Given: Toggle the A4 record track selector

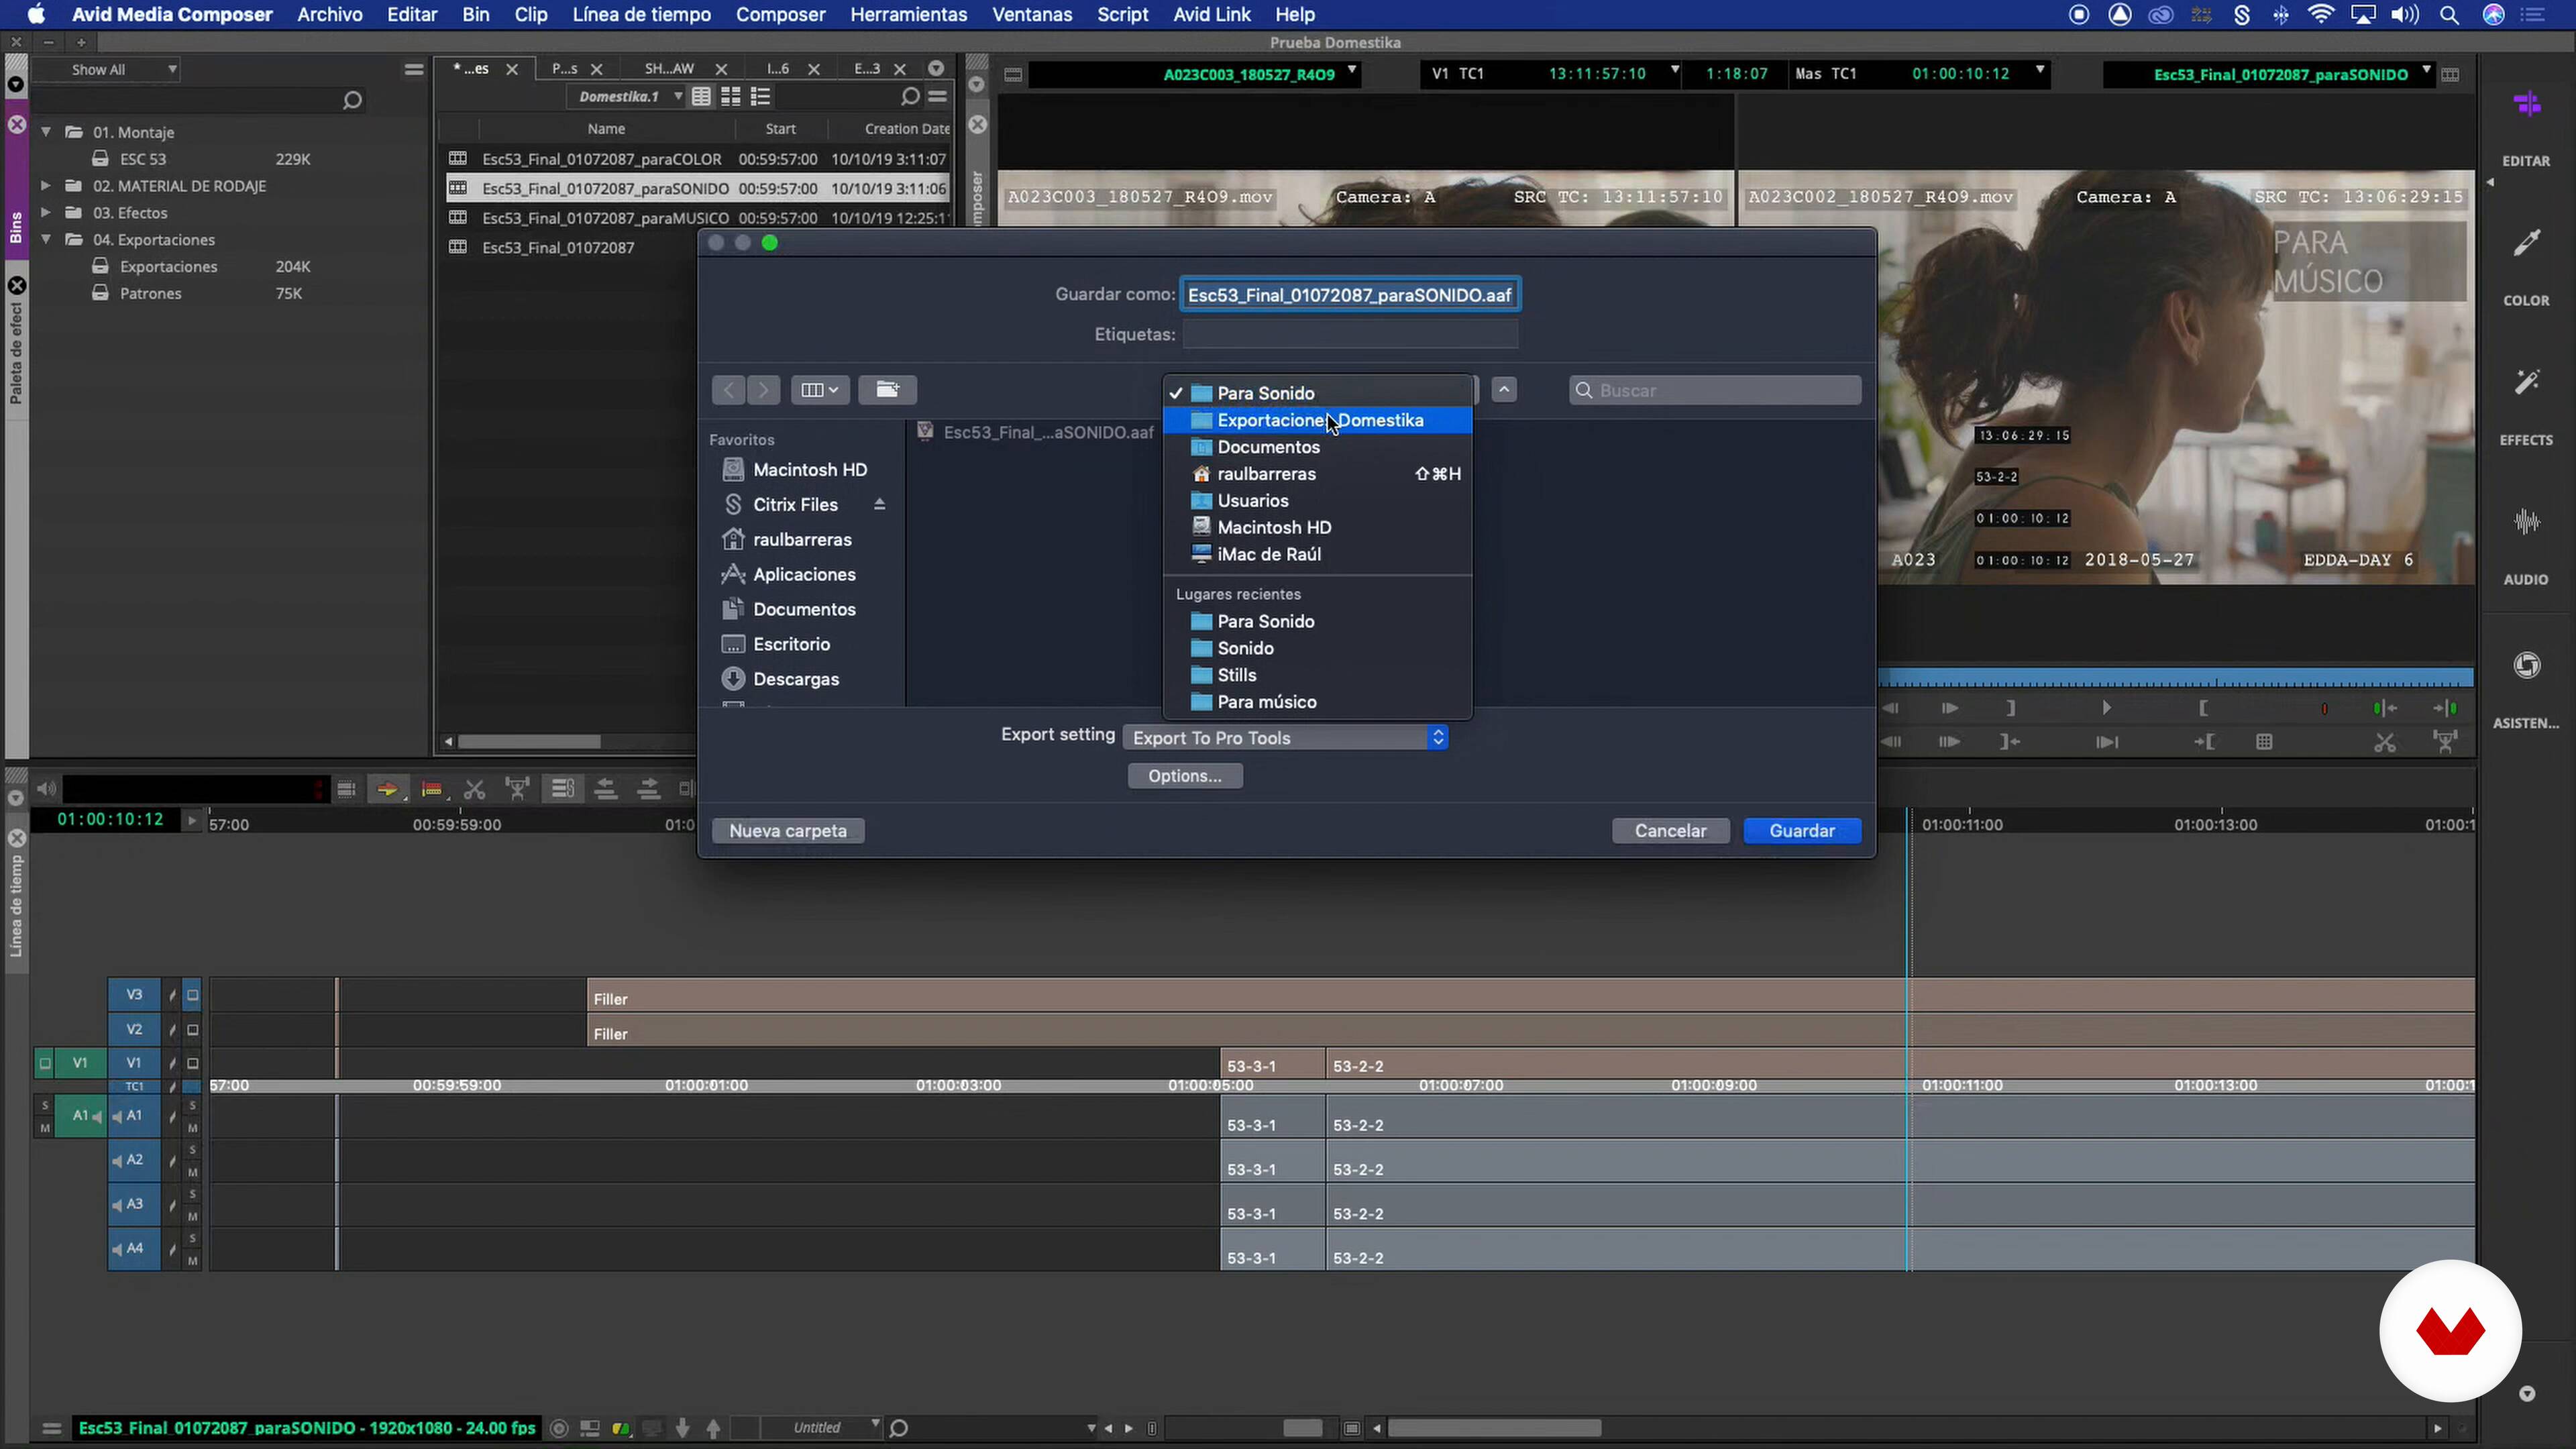Looking at the screenshot, I should tap(134, 1249).
